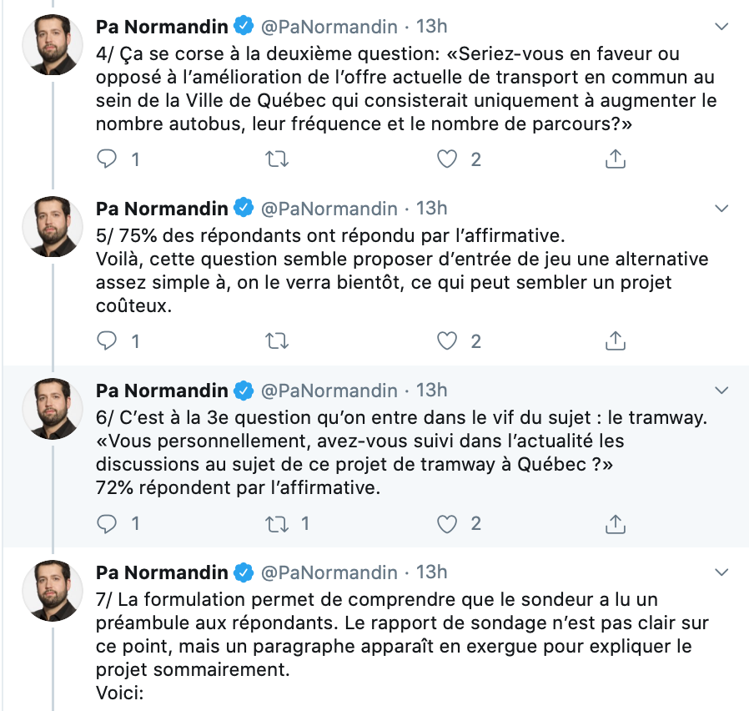This screenshot has width=749, height=711.
Task: Click the profile avatar beside tweet 7/
Action: 53,591
